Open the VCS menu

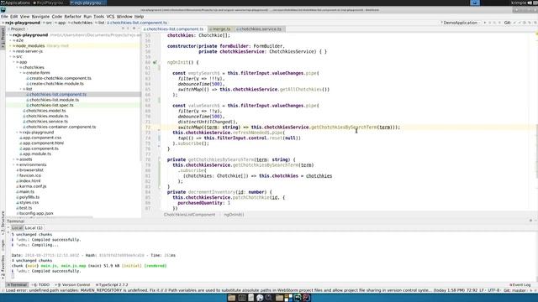coord(110,17)
